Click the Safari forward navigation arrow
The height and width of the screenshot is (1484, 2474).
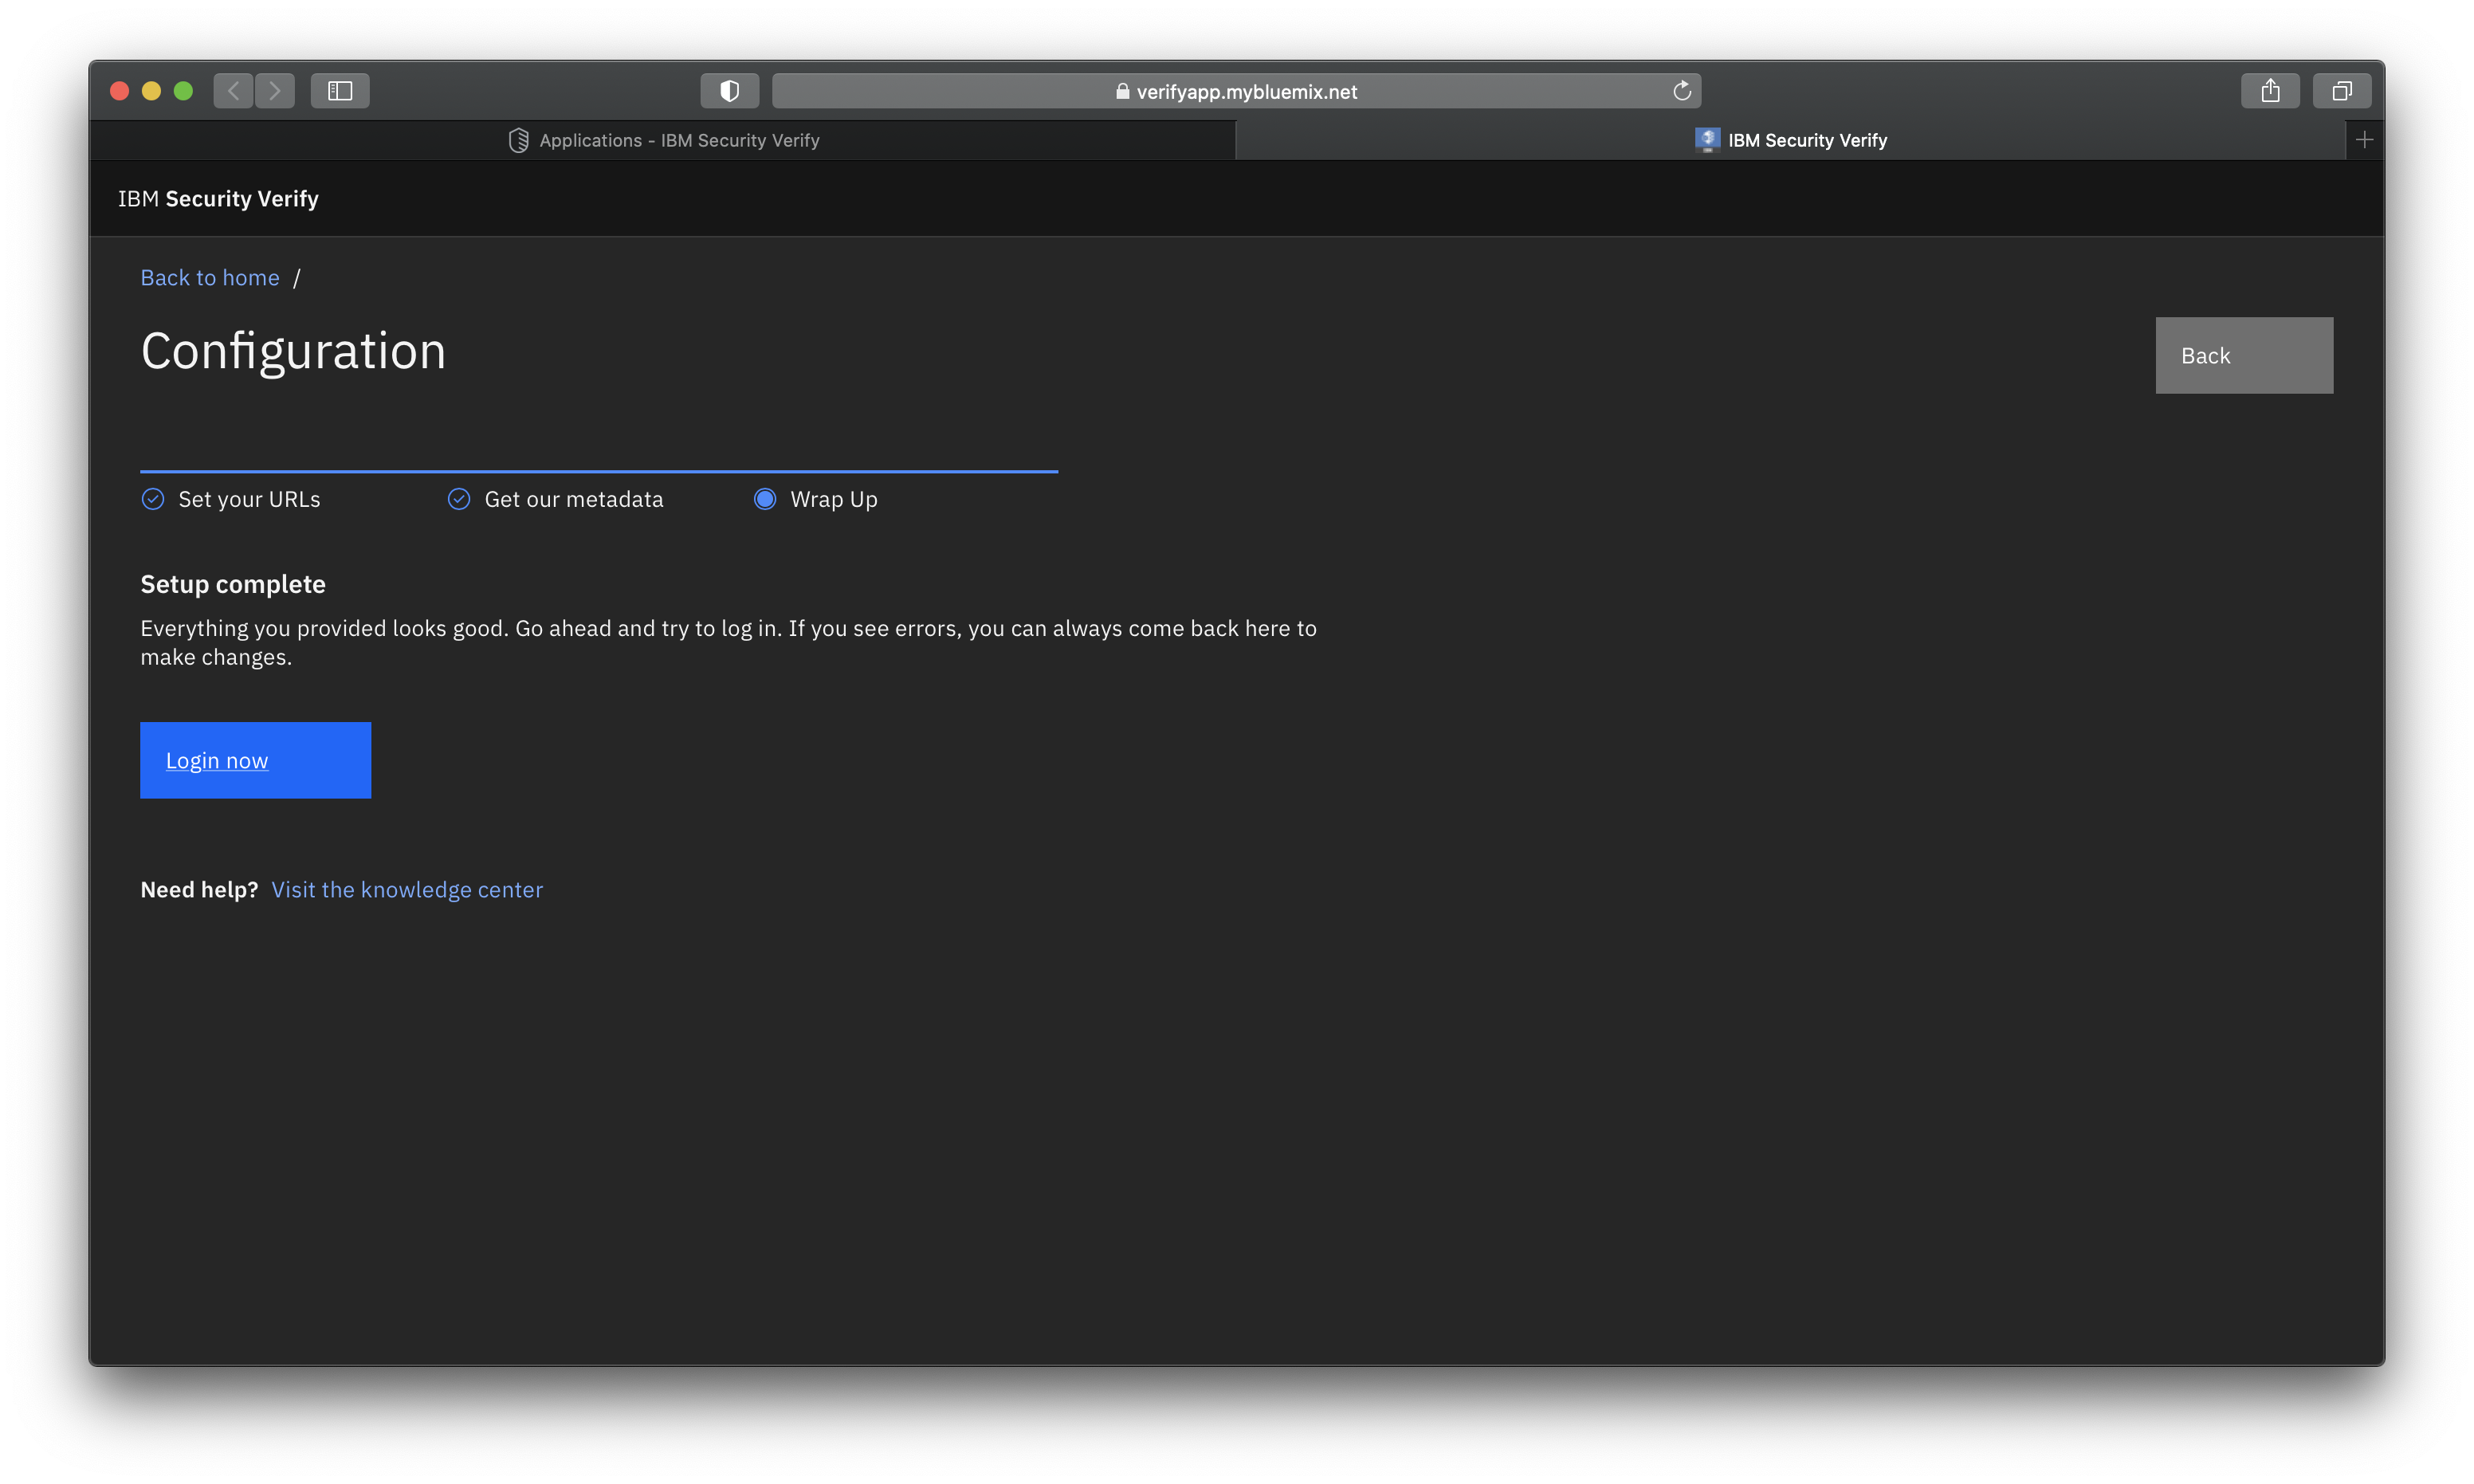[x=275, y=91]
